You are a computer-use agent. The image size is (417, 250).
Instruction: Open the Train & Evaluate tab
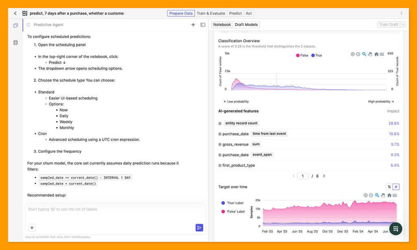coord(211,13)
